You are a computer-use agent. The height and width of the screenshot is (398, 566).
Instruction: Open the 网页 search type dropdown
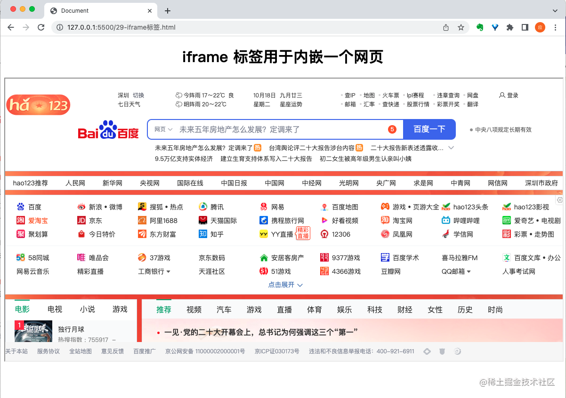click(163, 129)
